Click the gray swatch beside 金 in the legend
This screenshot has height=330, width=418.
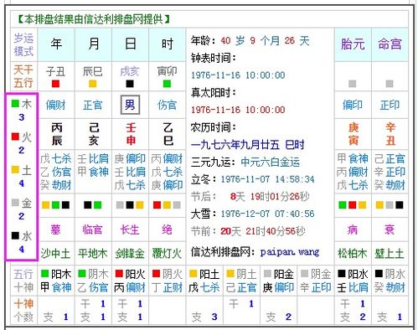[15, 203]
